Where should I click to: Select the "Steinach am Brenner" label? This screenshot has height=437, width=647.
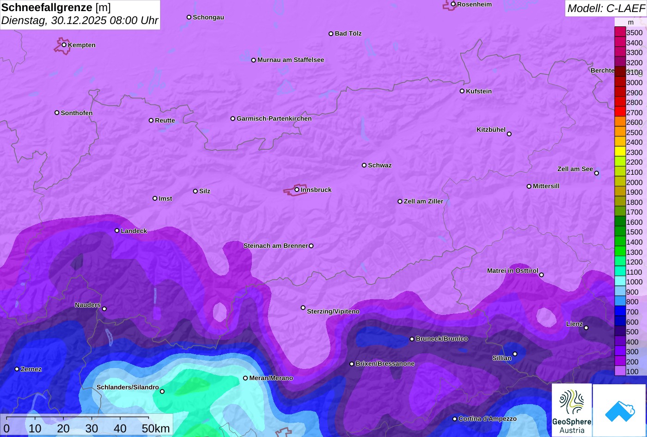coord(275,246)
